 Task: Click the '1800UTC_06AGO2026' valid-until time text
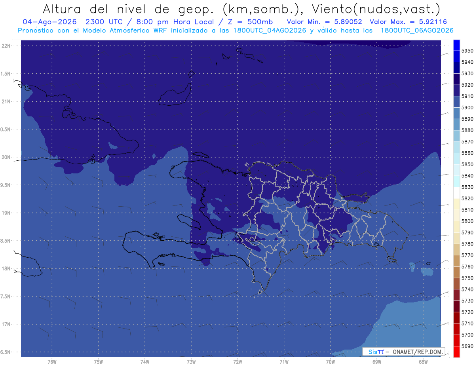point(417,30)
